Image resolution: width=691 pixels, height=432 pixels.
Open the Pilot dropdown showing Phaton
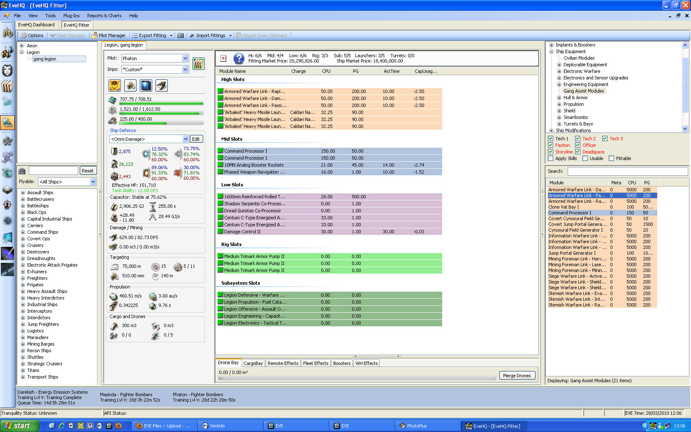(x=155, y=58)
